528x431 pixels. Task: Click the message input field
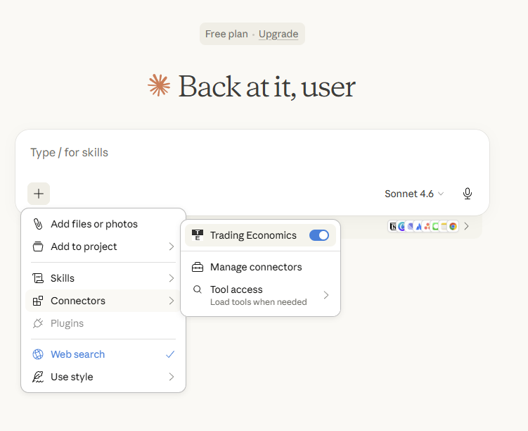[x=252, y=153]
